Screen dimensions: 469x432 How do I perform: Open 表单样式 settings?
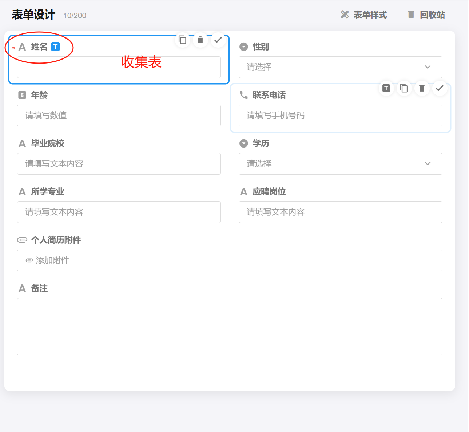coord(364,15)
